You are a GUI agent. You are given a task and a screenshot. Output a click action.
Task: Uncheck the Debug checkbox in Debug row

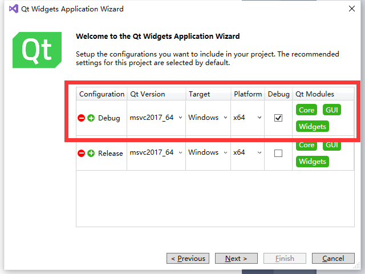click(278, 118)
